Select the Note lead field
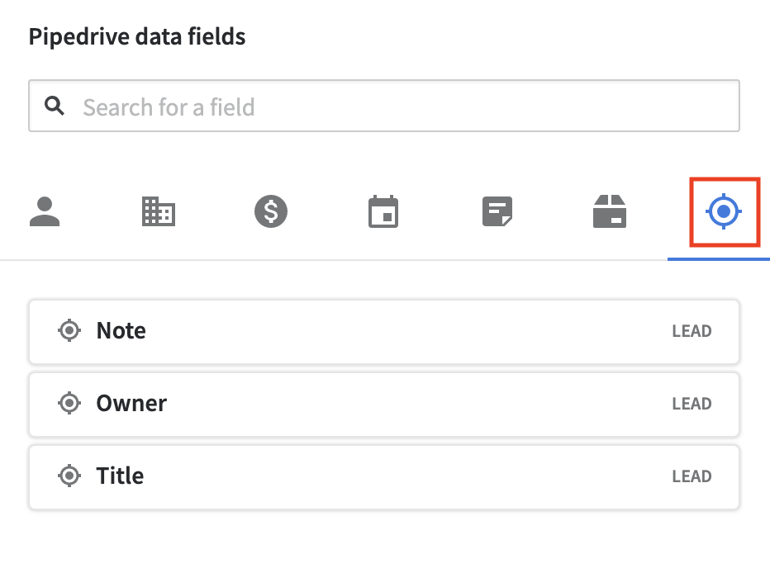Screen dimensions: 770x573 pos(383,331)
